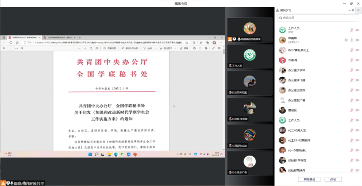Screen dimensions: 362x186
Task: Switch to first PDF tab in shared Edge
Action: tap(25, 37)
